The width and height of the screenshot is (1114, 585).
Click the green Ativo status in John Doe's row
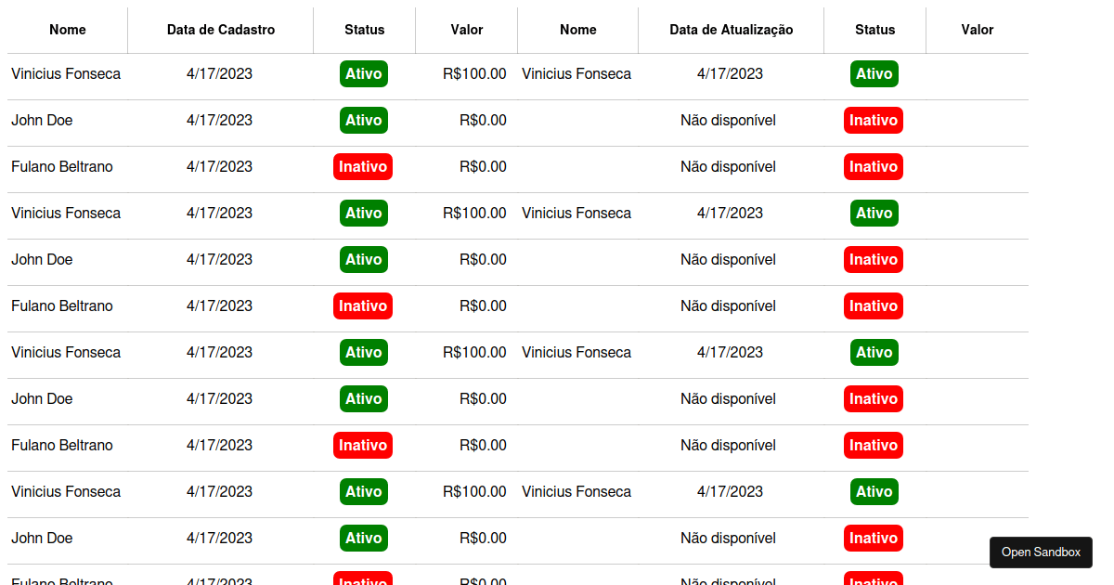point(363,120)
